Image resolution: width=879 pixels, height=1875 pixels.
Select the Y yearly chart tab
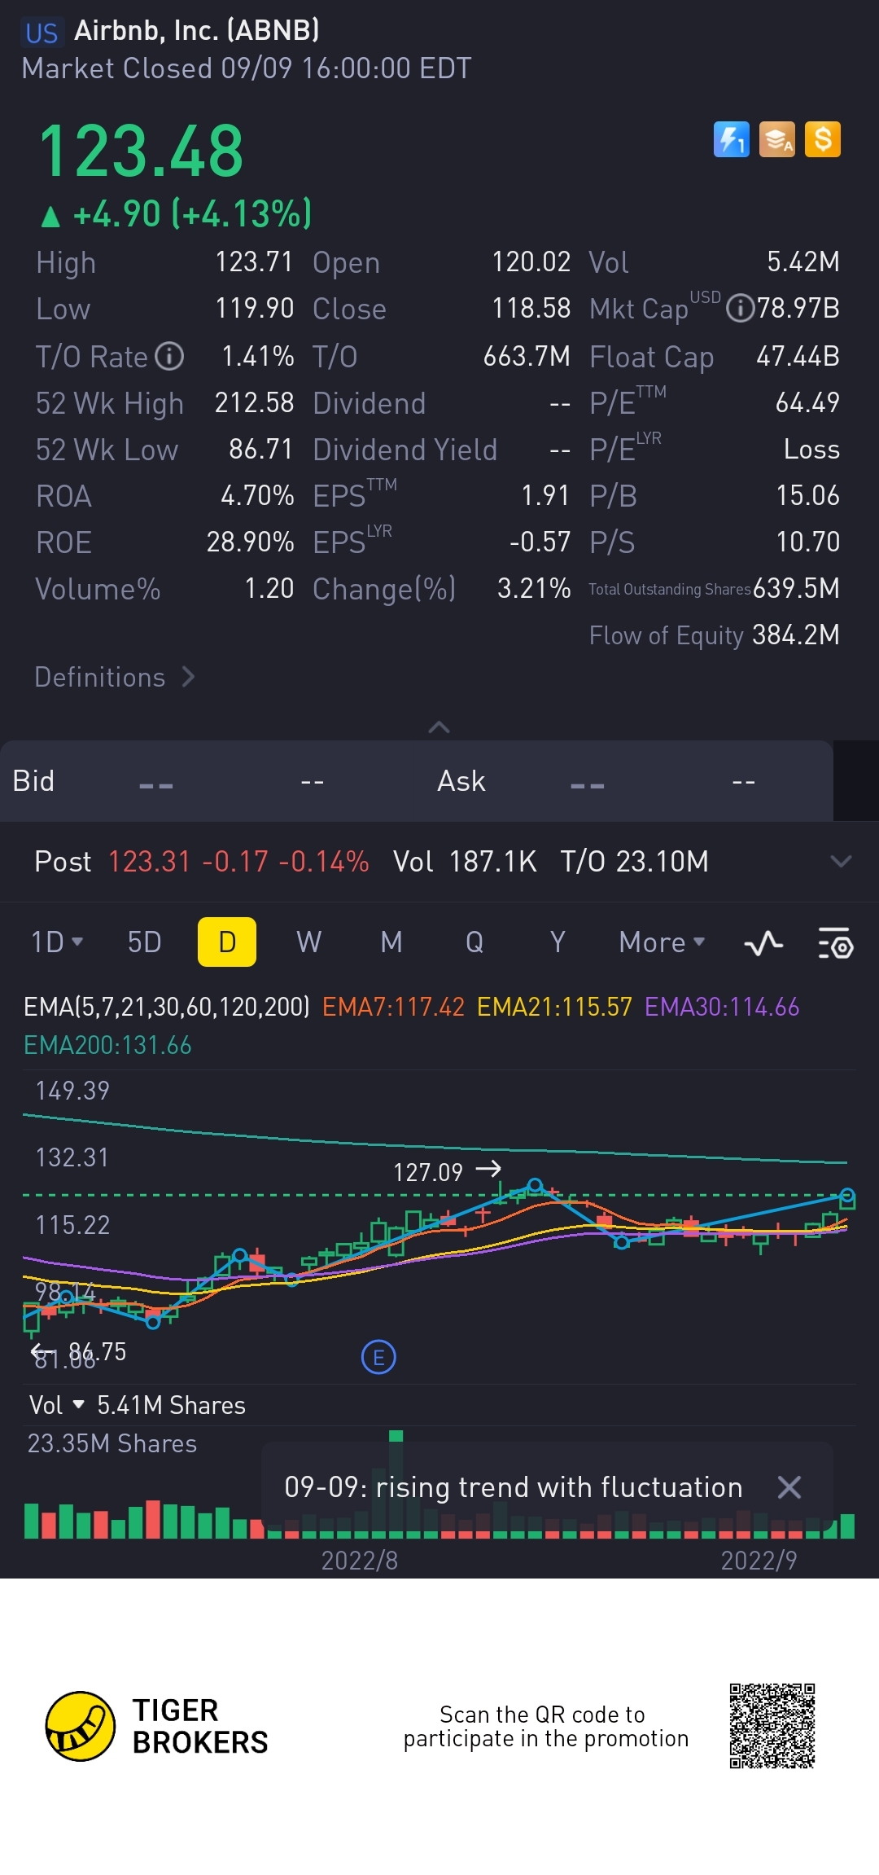click(558, 942)
